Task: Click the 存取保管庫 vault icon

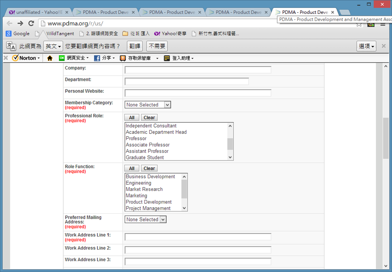Action: [123, 58]
